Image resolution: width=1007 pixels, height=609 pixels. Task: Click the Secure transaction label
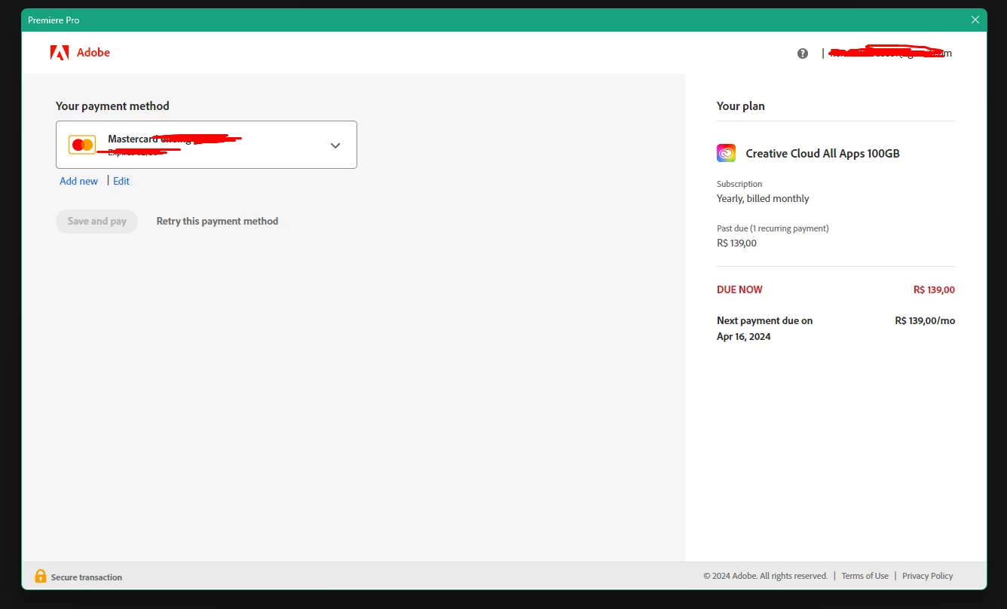pyautogui.click(x=87, y=577)
